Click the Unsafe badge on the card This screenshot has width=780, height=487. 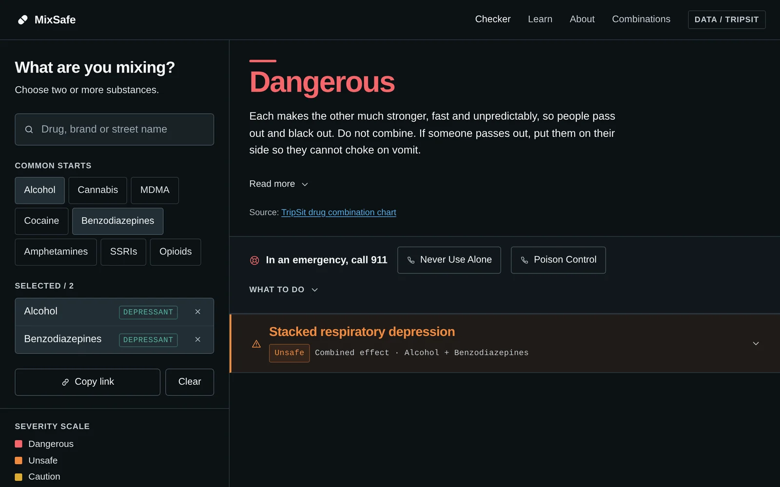coord(289,353)
